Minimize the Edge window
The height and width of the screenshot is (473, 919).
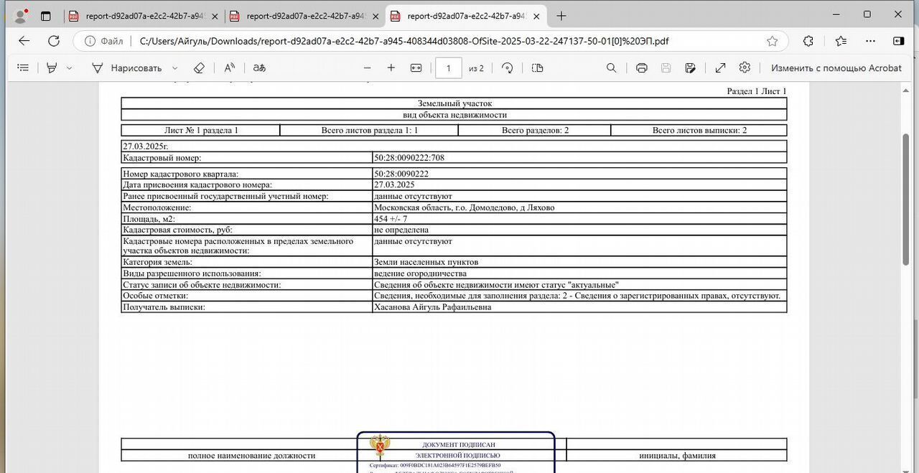836,14
